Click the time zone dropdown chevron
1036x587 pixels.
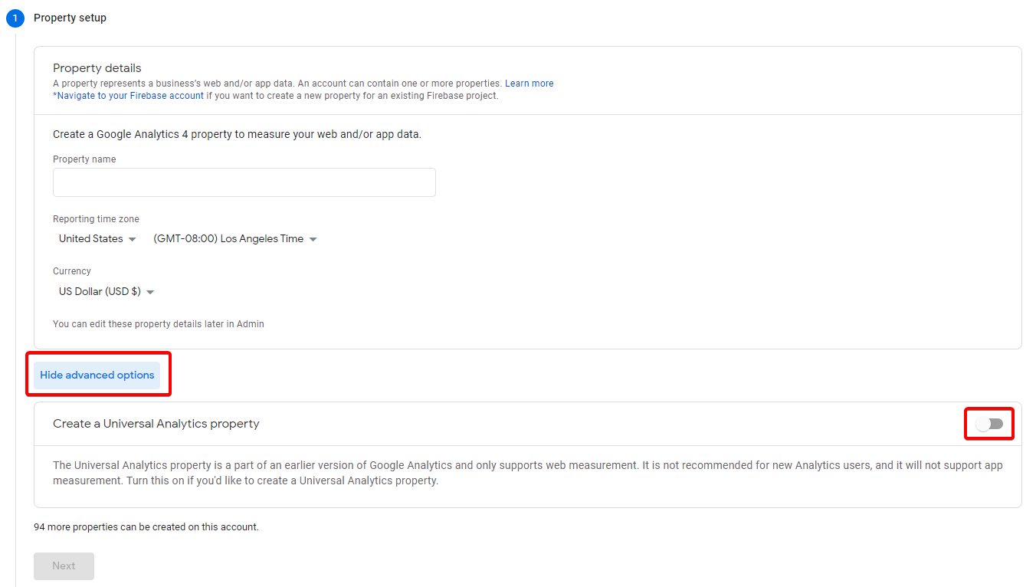[x=313, y=238]
